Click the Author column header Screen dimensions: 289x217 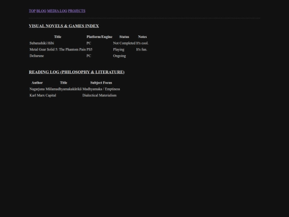point(37,83)
